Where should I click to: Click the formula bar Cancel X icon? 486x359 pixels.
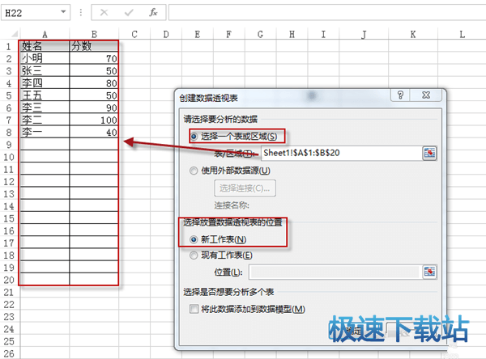[104, 12]
